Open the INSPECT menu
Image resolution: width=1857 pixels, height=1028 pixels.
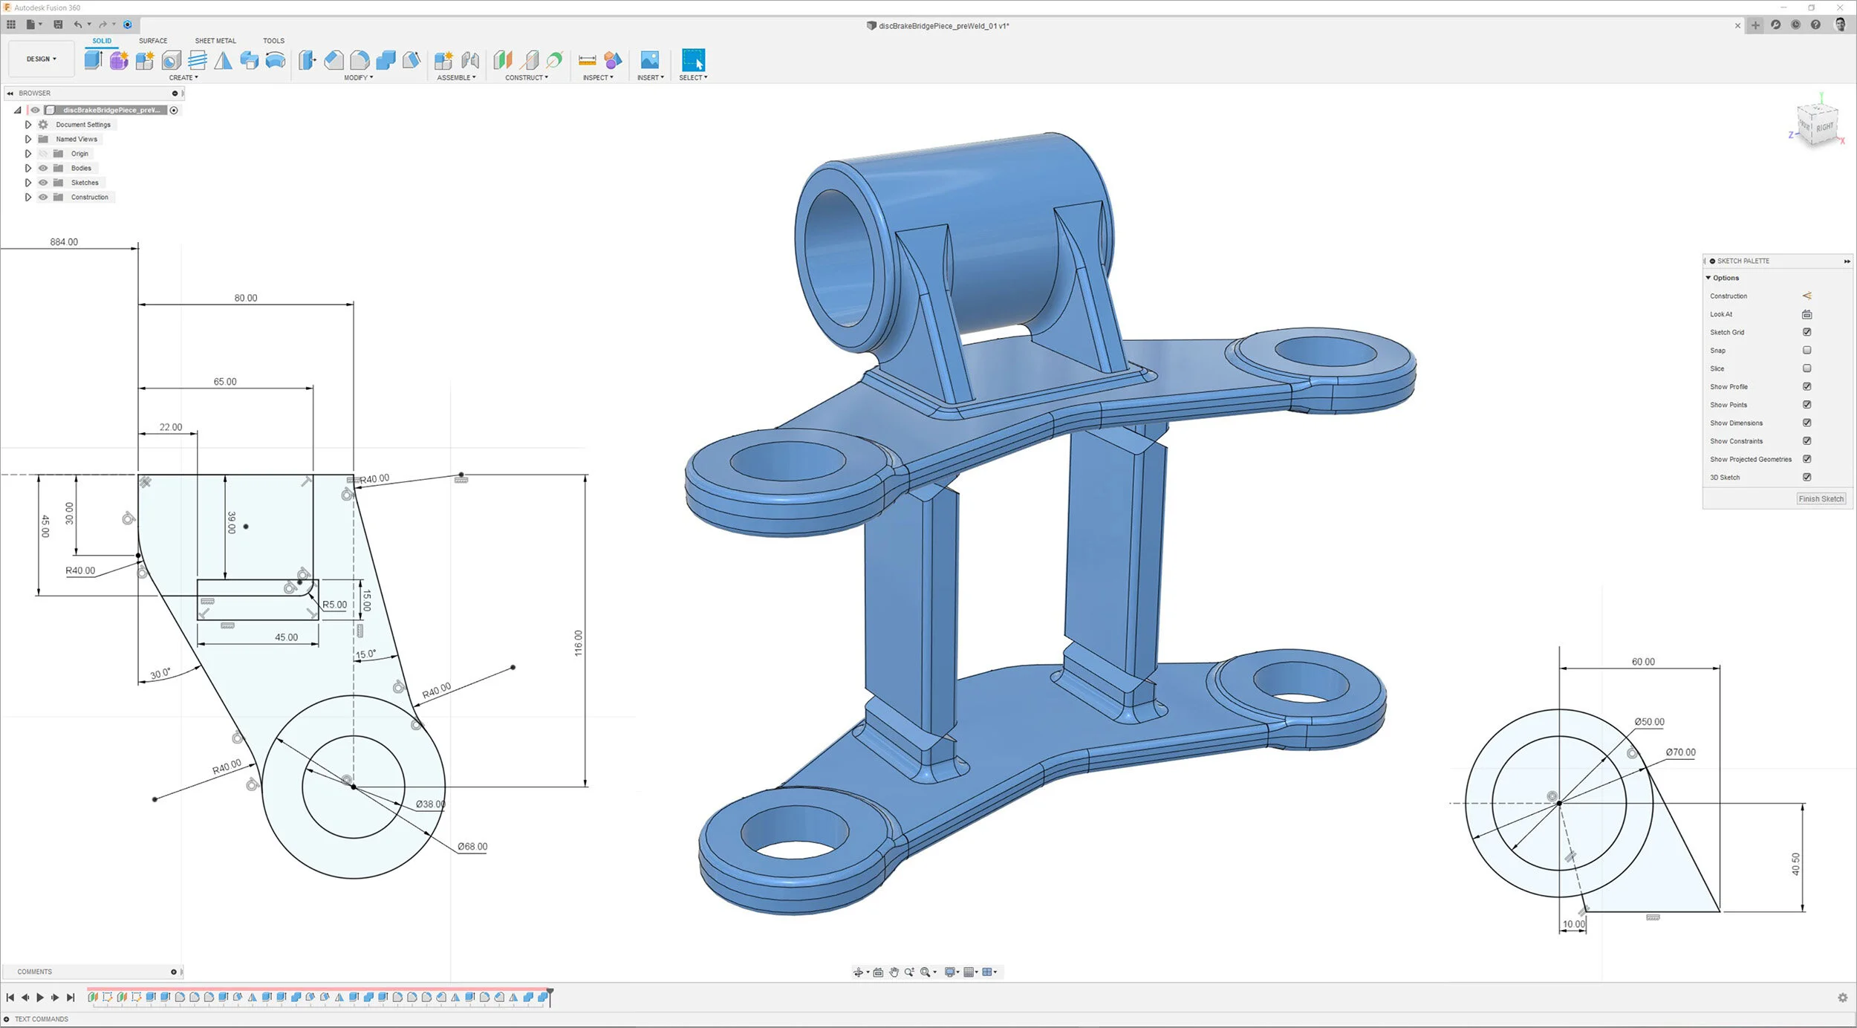click(598, 78)
